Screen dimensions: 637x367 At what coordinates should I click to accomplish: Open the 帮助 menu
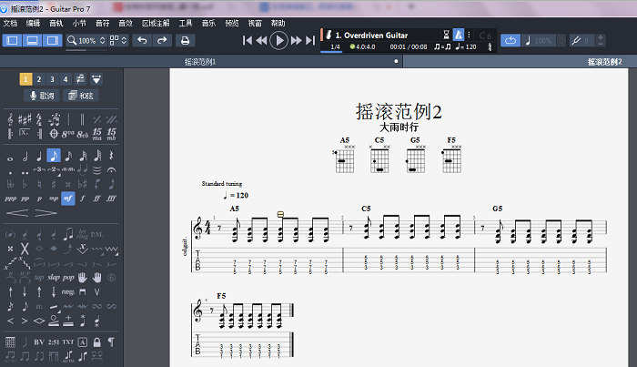coord(278,23)
